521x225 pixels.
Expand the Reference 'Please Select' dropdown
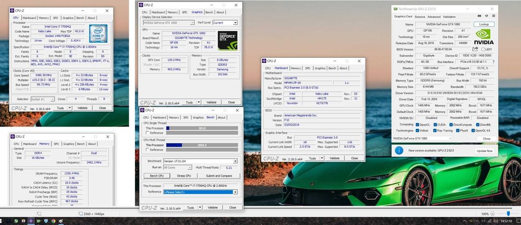pyautogui.click(x=234, y=192)
